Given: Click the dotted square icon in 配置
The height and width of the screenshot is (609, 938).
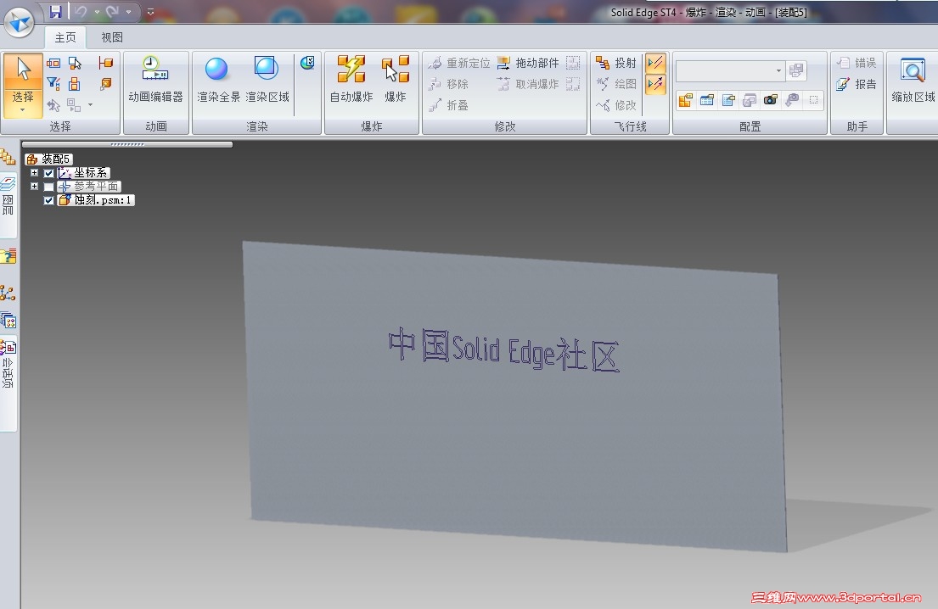Looking at the screenshot, I should (813, 100).
